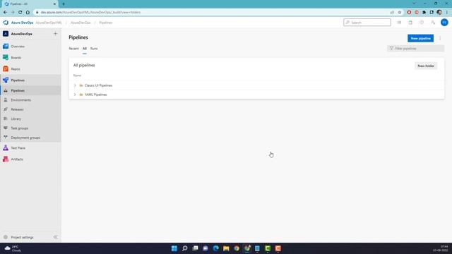Image resolution: width=452 pixels, height=254 pixels.
Task: Open the Pipelines sub-item under Pipelines
Action: 18,91
